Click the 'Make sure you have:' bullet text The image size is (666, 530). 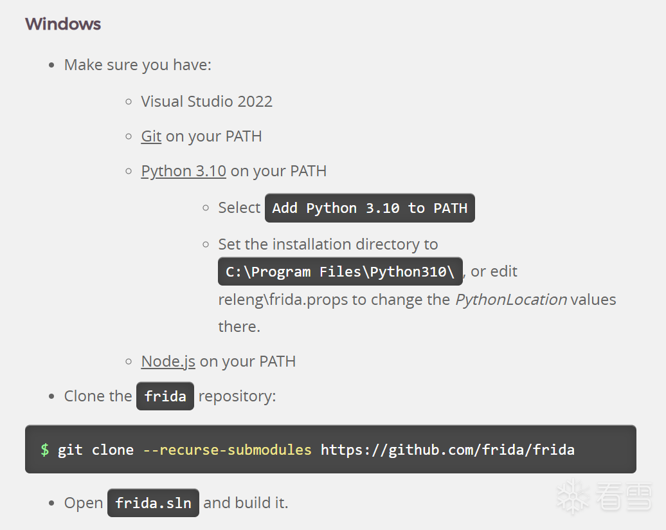(x=138, y=65)
